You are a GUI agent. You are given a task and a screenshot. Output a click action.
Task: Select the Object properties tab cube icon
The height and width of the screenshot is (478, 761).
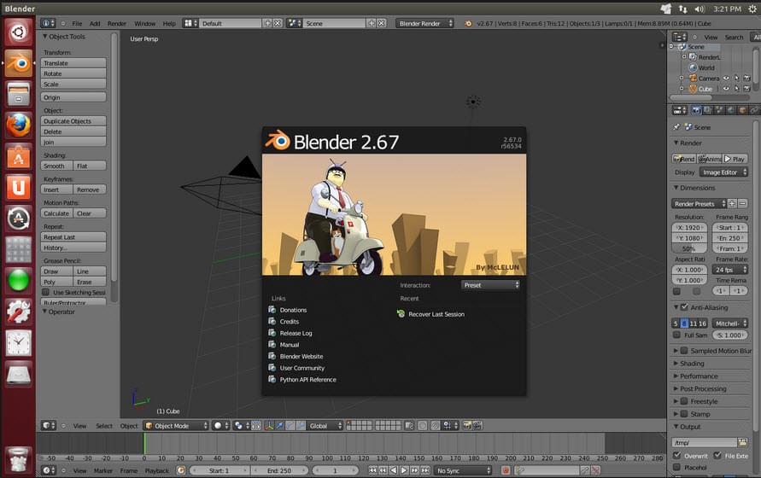pyautogui.click(x=742, y=110)
